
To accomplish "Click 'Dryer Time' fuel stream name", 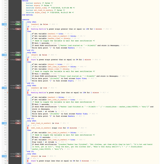I will [x=81, y=78].
